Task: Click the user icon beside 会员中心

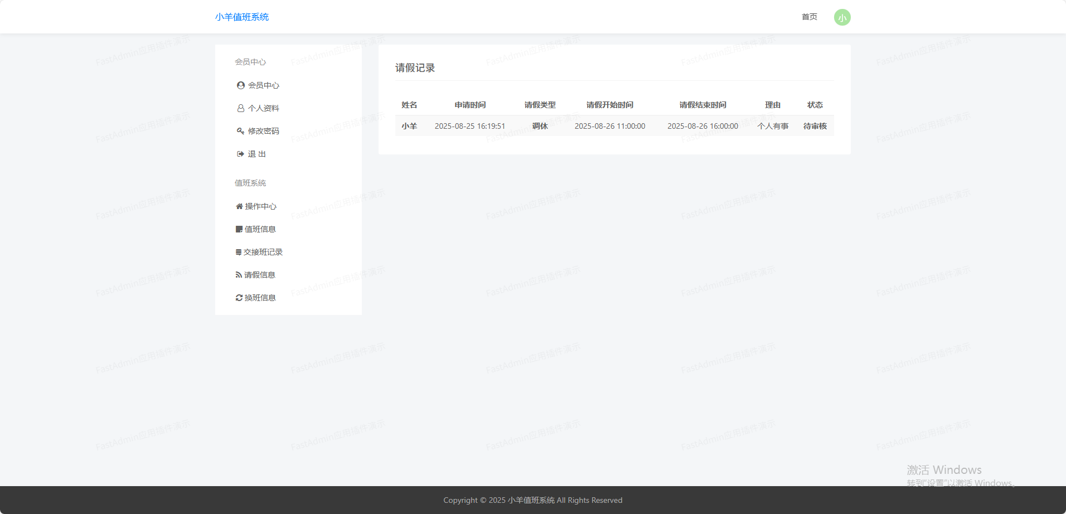Action: pos(240,85)
